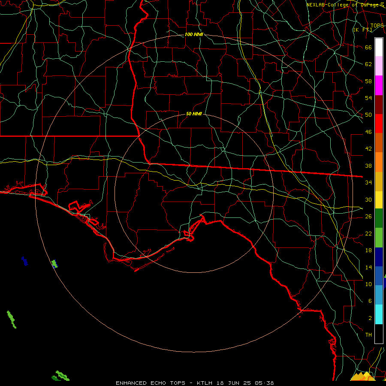Click the legend value 14
Image resolution: width=386 pixels, height=386 pixels.
(368, 267)
